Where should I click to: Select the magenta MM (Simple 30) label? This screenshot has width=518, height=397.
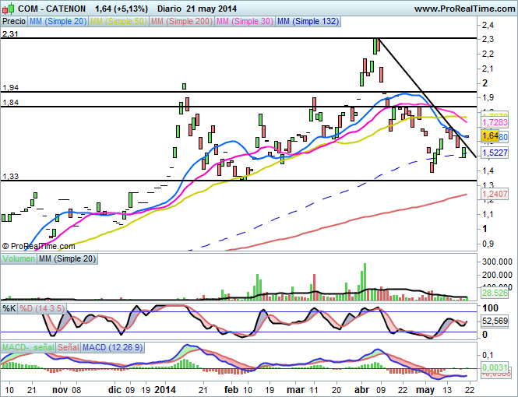tap(241, 22)
